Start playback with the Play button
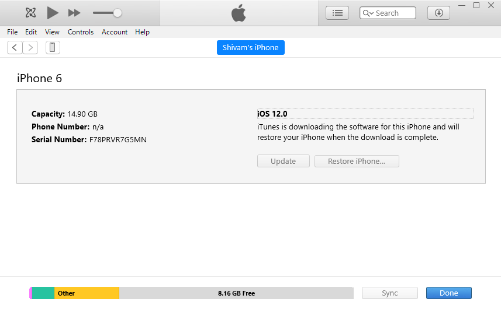The height and width of the screenshot is (309, 501). point(53,13)
